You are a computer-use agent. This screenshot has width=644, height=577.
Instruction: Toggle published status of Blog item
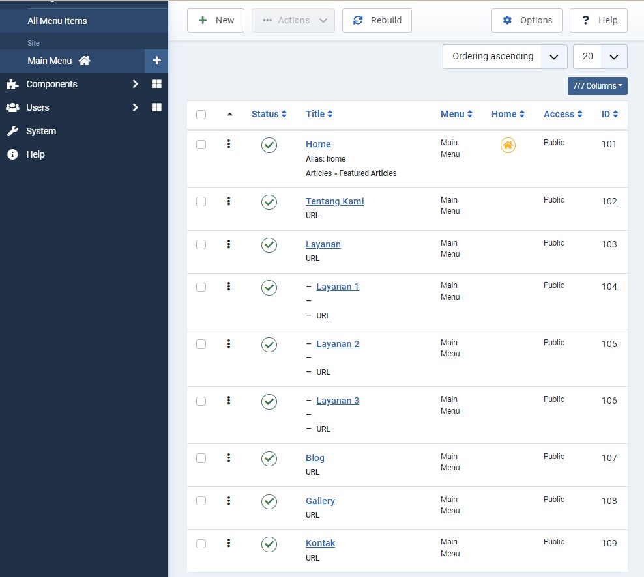pos(269,459)
